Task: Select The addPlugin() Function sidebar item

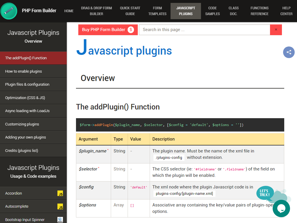Action: tap(33, 58)
